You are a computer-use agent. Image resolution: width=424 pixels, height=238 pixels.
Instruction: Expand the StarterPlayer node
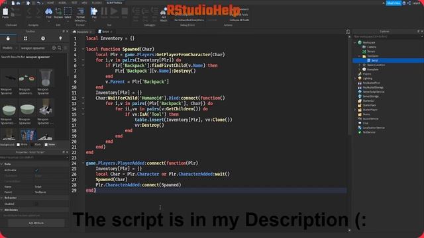pyautogui.click(x=355, y=110)
